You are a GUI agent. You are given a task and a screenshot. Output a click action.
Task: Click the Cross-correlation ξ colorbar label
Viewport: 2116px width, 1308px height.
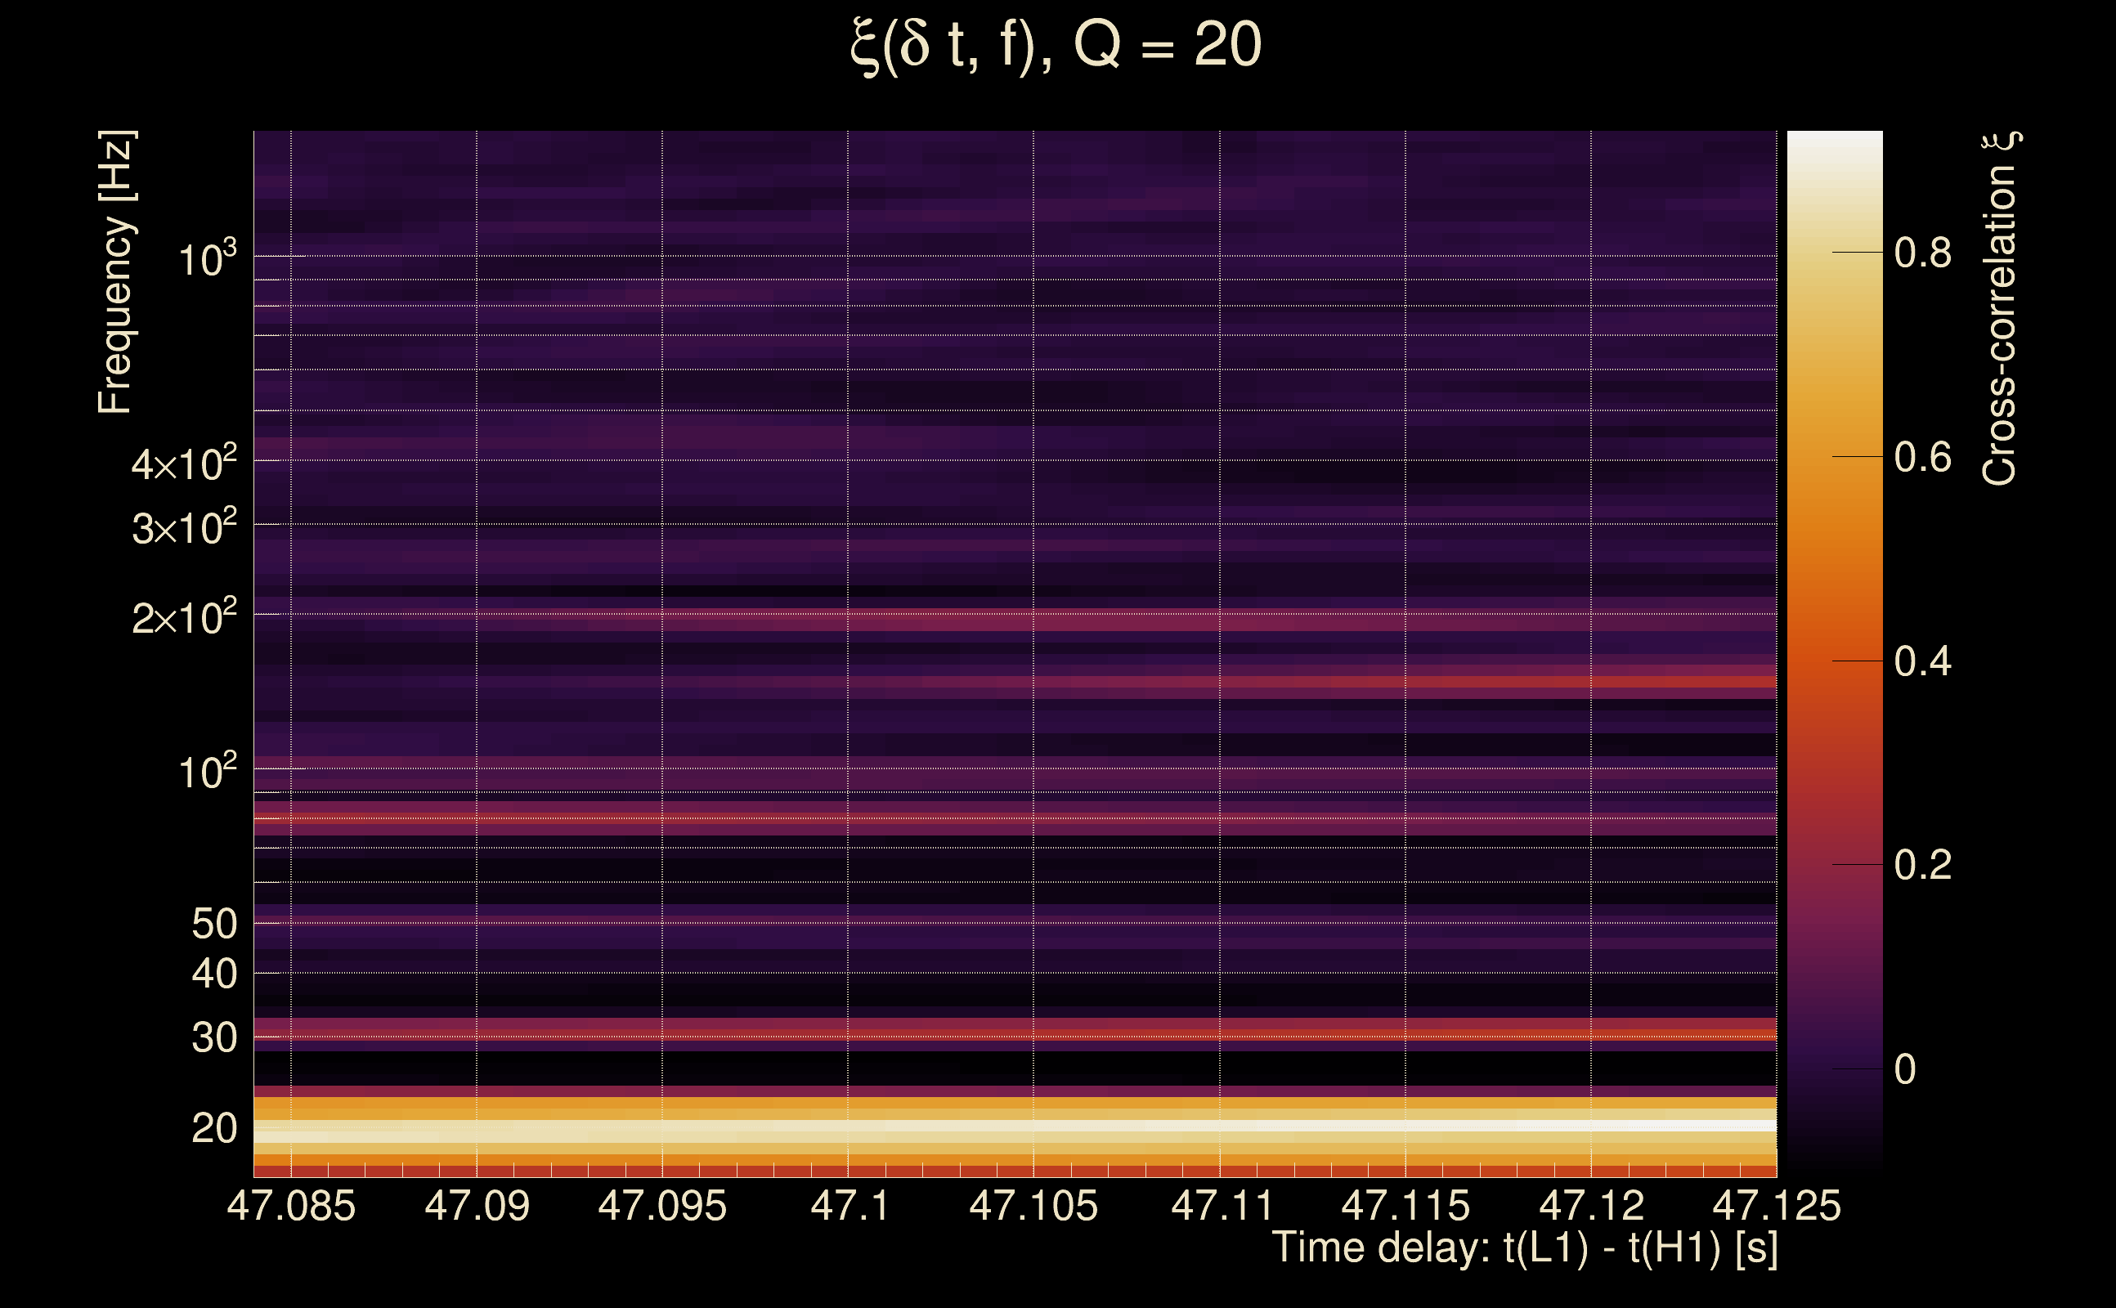[1999, 308]
